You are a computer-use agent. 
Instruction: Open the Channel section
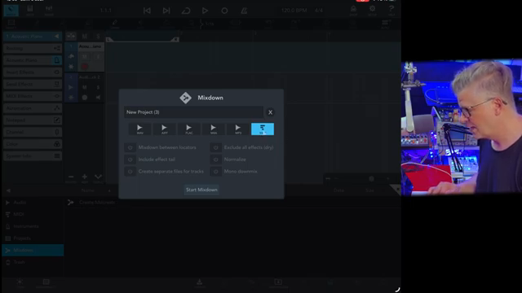tap(33, 132)
